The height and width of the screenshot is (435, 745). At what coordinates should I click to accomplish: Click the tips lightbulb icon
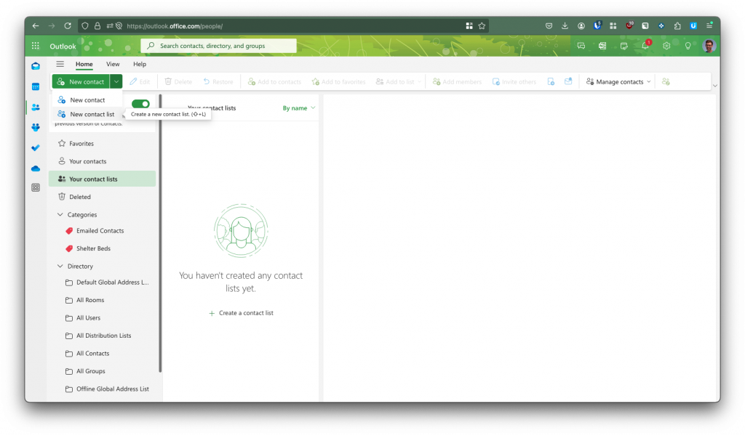[688, 46]
